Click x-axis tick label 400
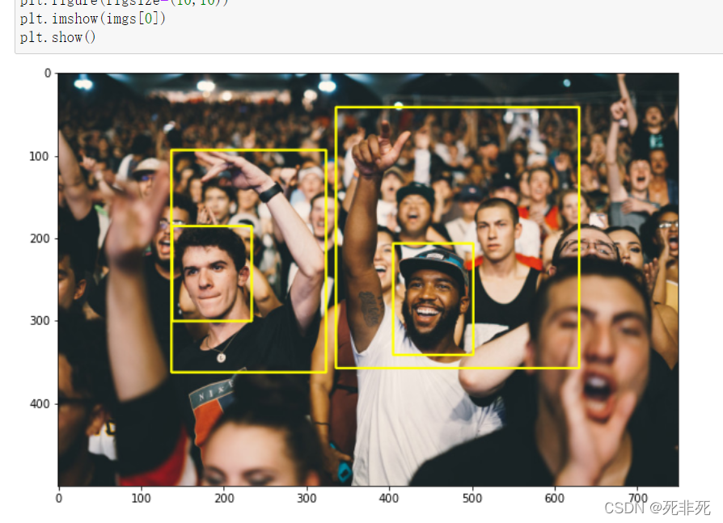 click(x=389, y=498)
